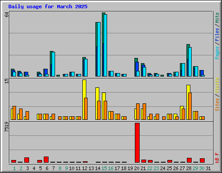Viewport: 222px width, 173px height.
Task: Select the "15" y-axis label of middle chart
Action: pyautogui.click(x=7, y=81)
